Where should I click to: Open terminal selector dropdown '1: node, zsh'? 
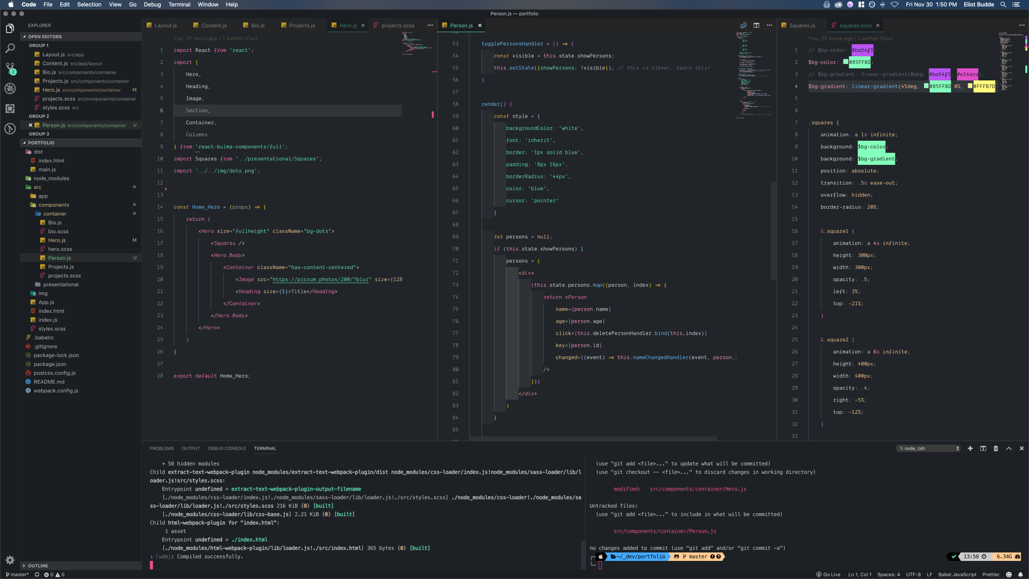tap(929, 448)
